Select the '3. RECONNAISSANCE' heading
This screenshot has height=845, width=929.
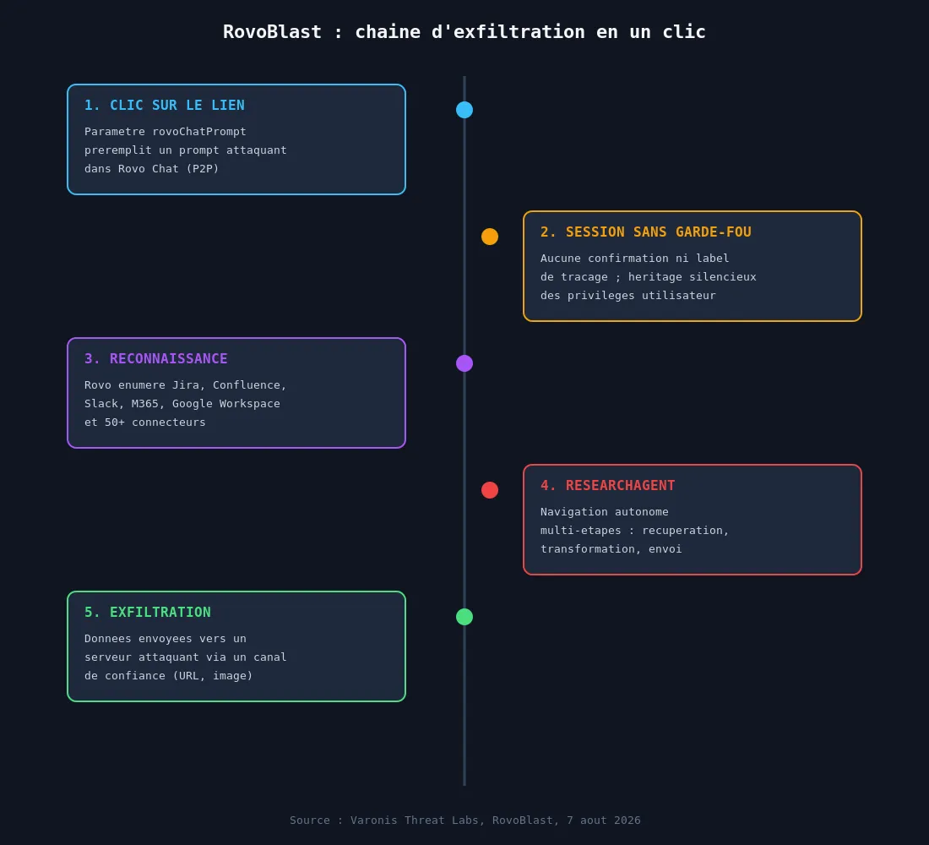[156, 359]
